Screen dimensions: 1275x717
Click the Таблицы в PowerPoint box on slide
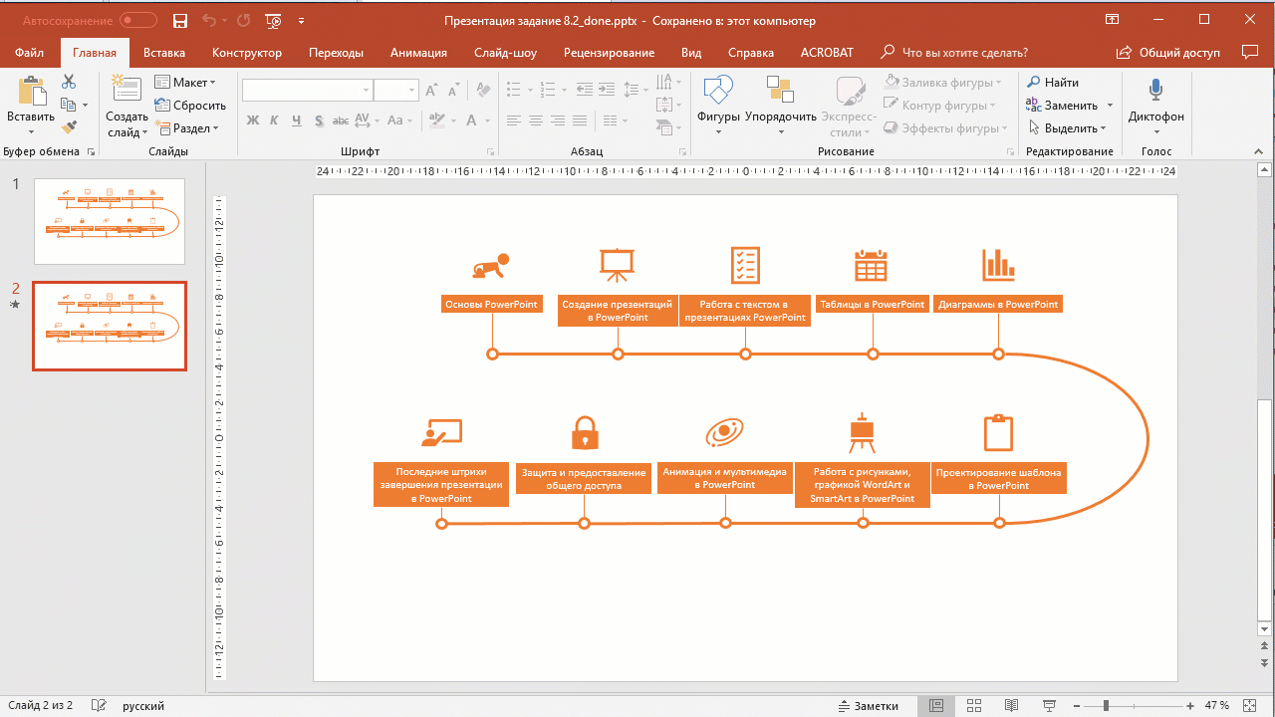pyautogui.click(x=872, y=304)
